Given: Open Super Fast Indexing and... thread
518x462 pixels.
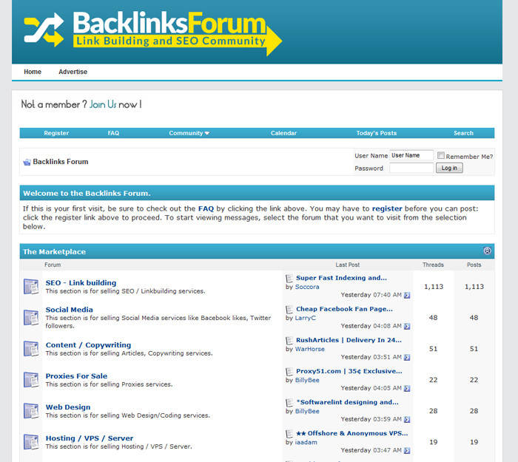Looking at the screenshot, I should (341, 278).
